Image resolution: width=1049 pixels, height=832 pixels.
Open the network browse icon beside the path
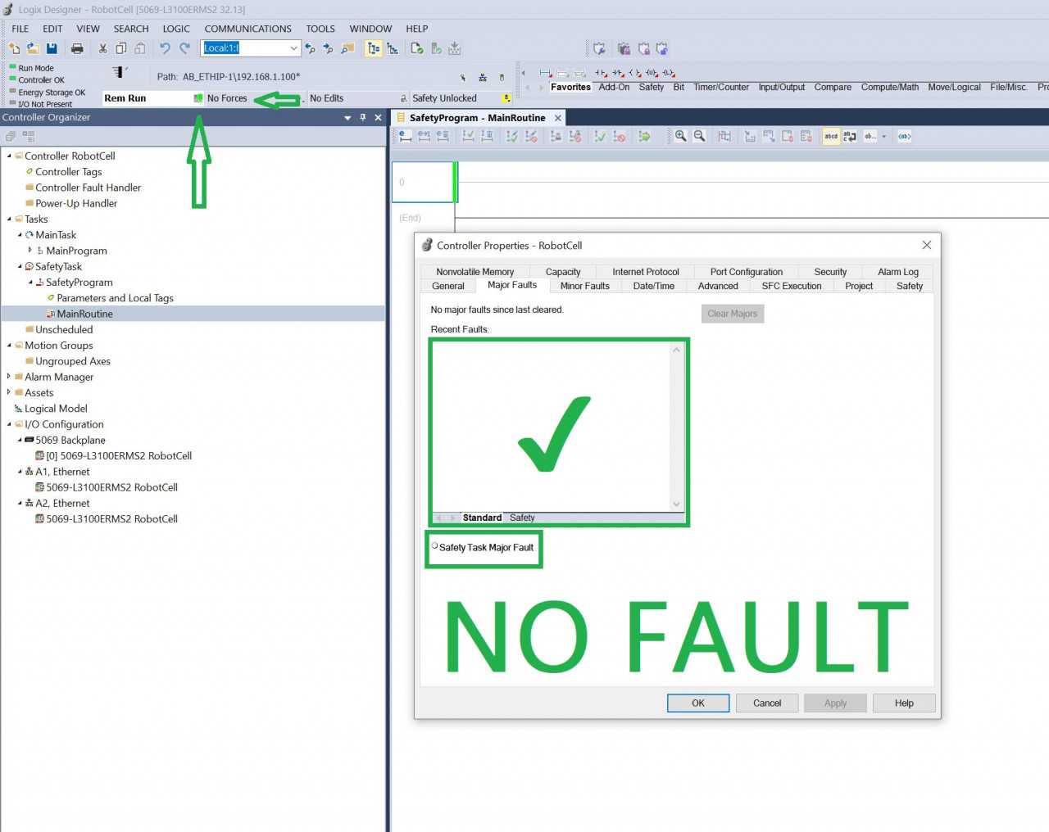483,78
